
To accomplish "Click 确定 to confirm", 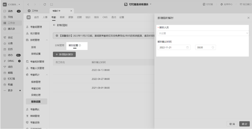I will (x=244, y=124).
